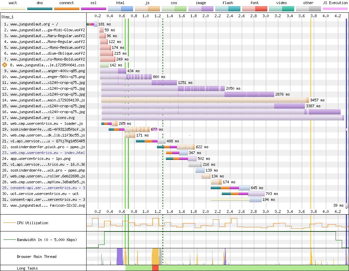Select the Step_1 label

[x=7, y=17]
